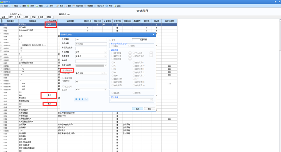Image resolution: width=281 pixels, height=152 pixels.
Task: Click the 科目英文名称 input field
Action: 91,48
